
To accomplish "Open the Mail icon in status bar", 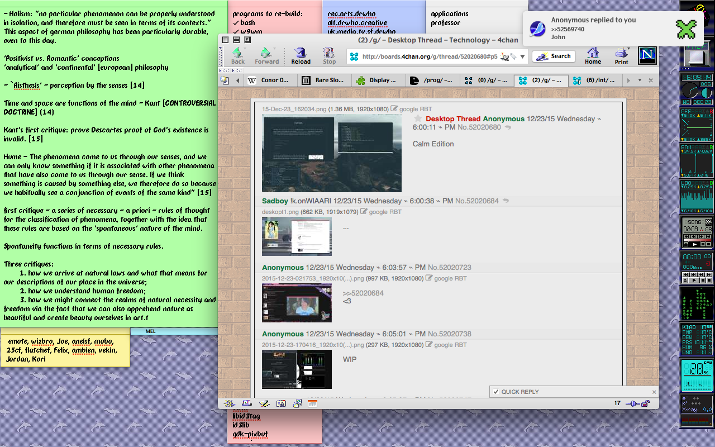I will point(246,403).
